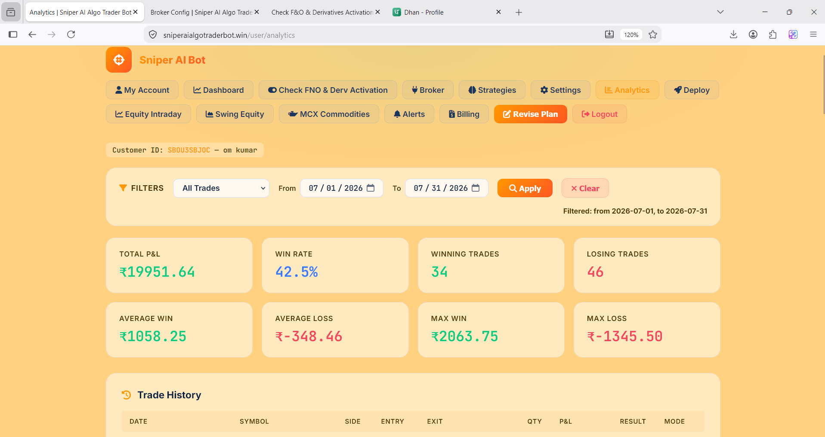Click the From date field

tap(342, 188)
